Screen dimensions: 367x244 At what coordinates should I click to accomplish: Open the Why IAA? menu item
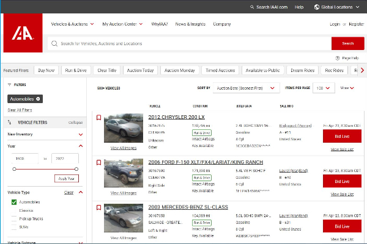tap(160, 24)
